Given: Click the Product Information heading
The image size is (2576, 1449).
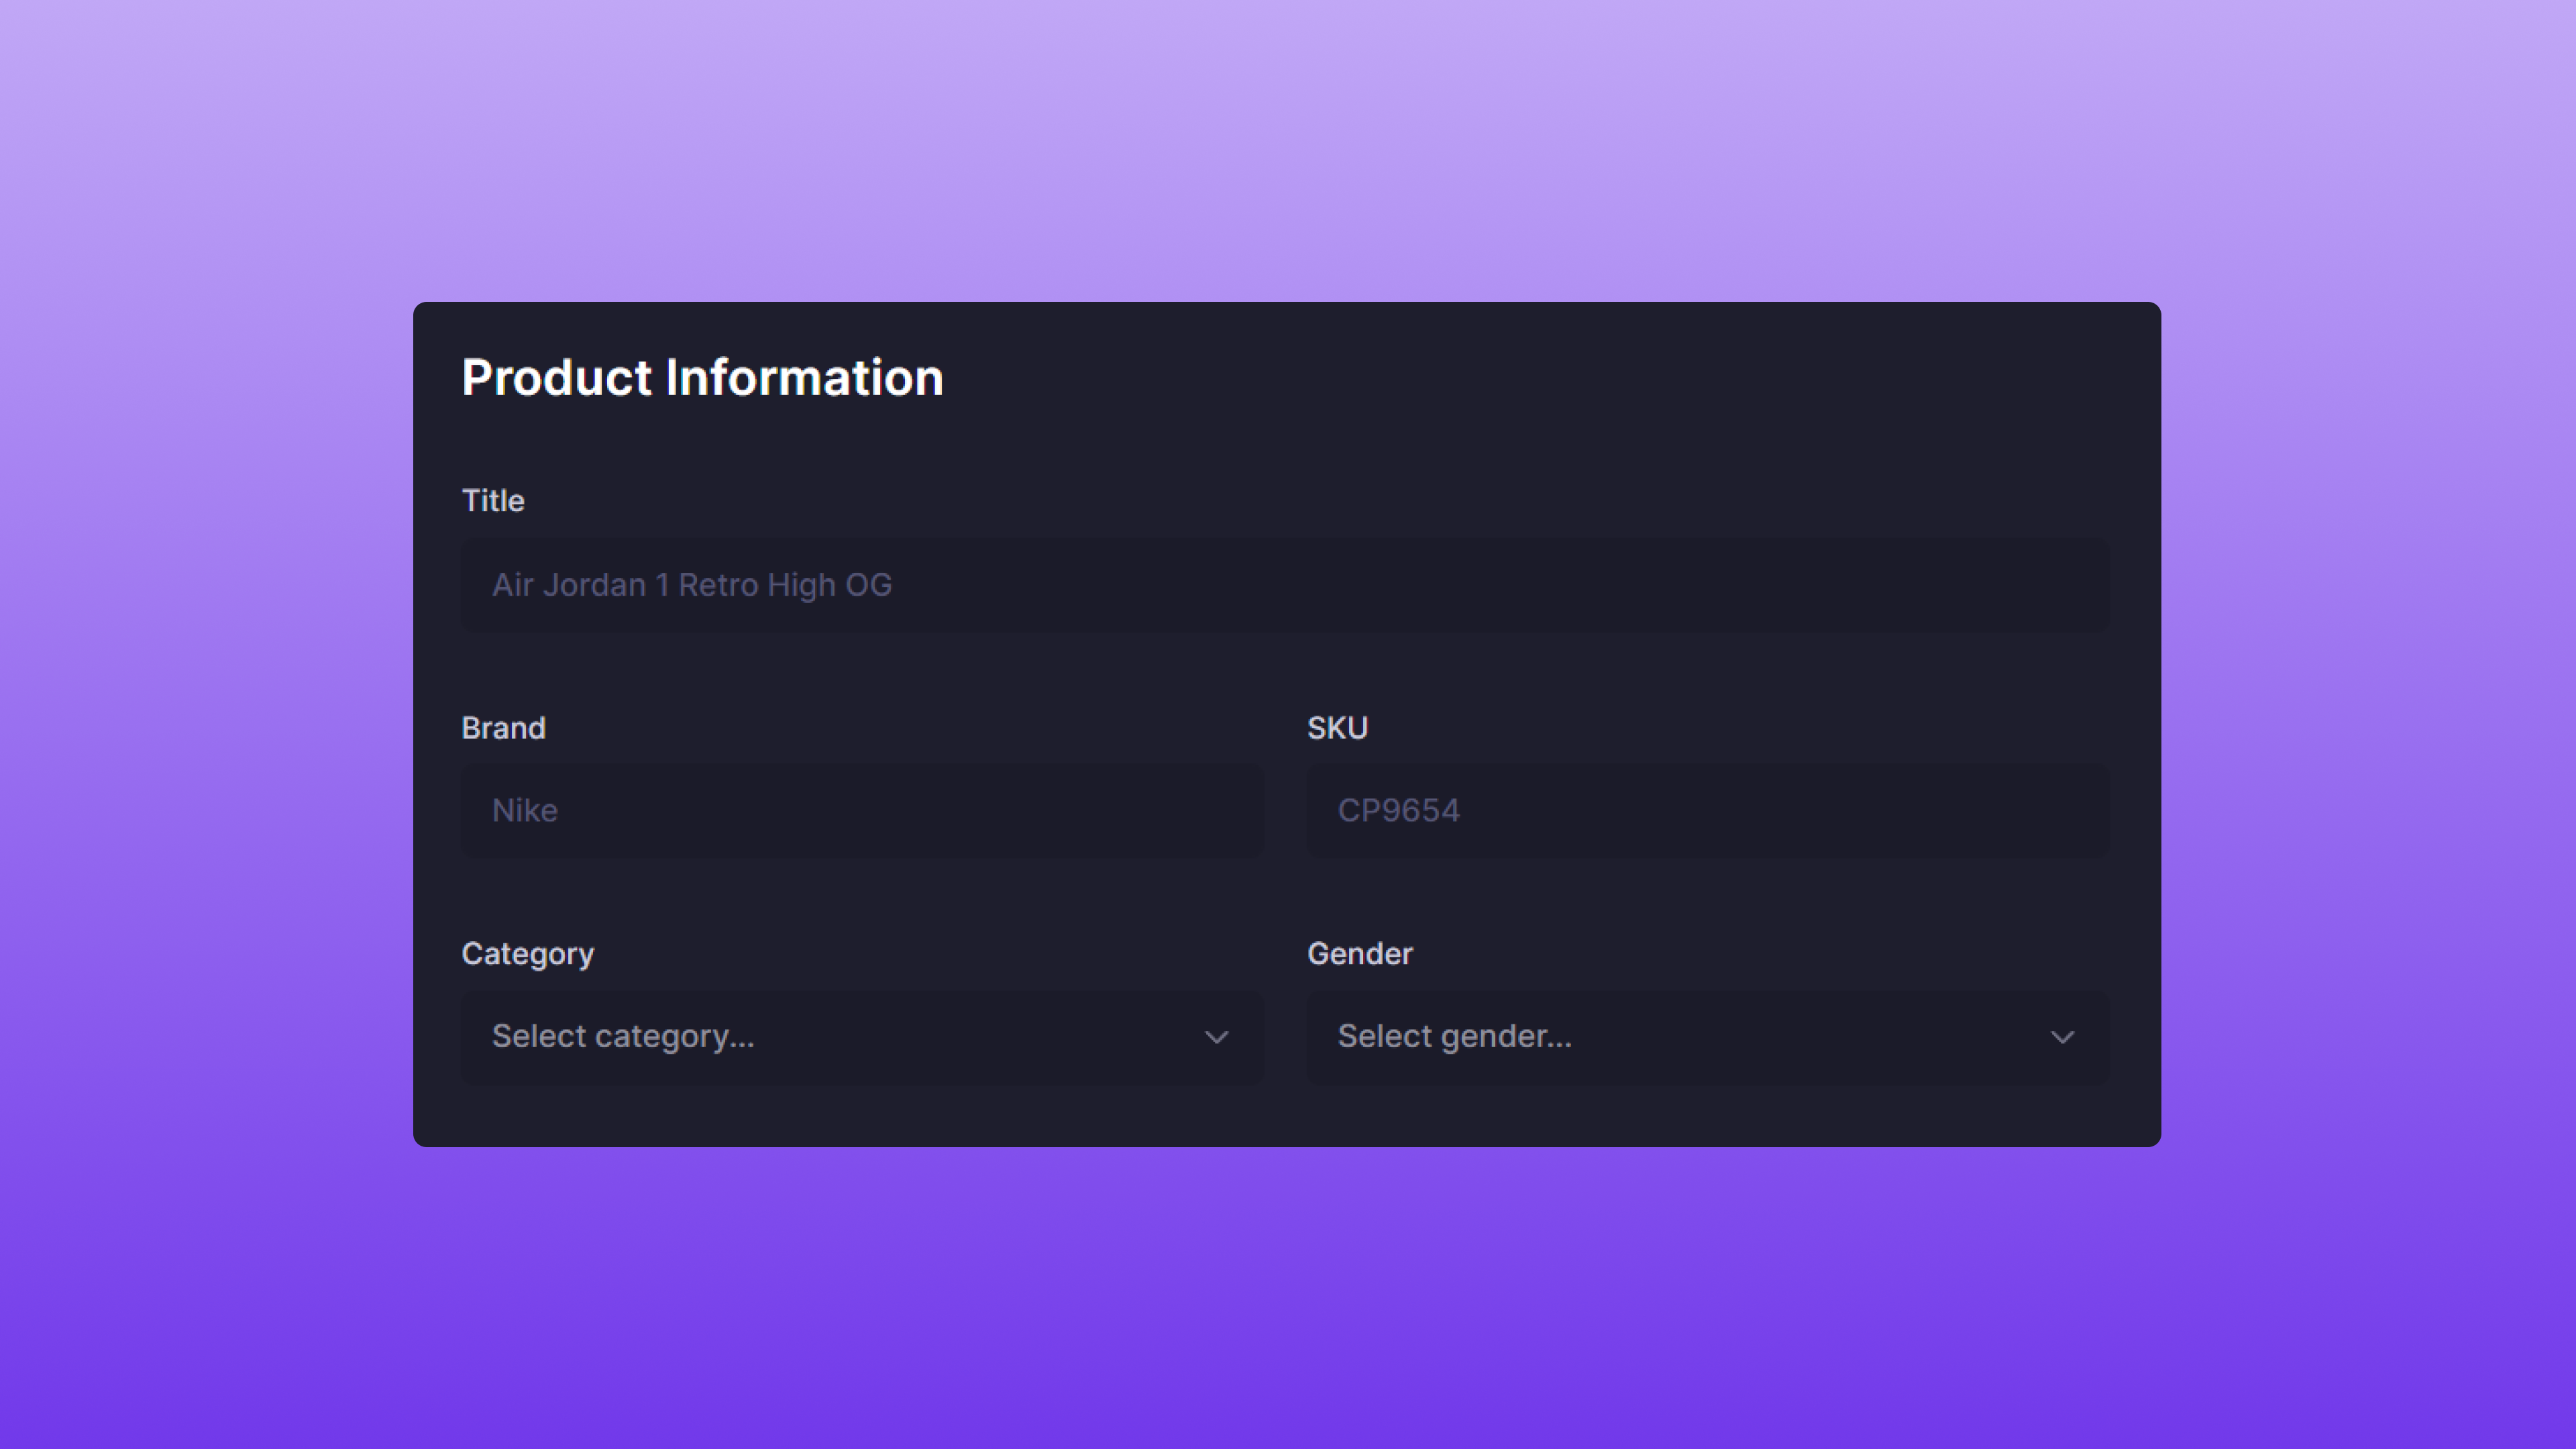Looking at the screenshot, I should pyautogui.click(x=702, y=378).
